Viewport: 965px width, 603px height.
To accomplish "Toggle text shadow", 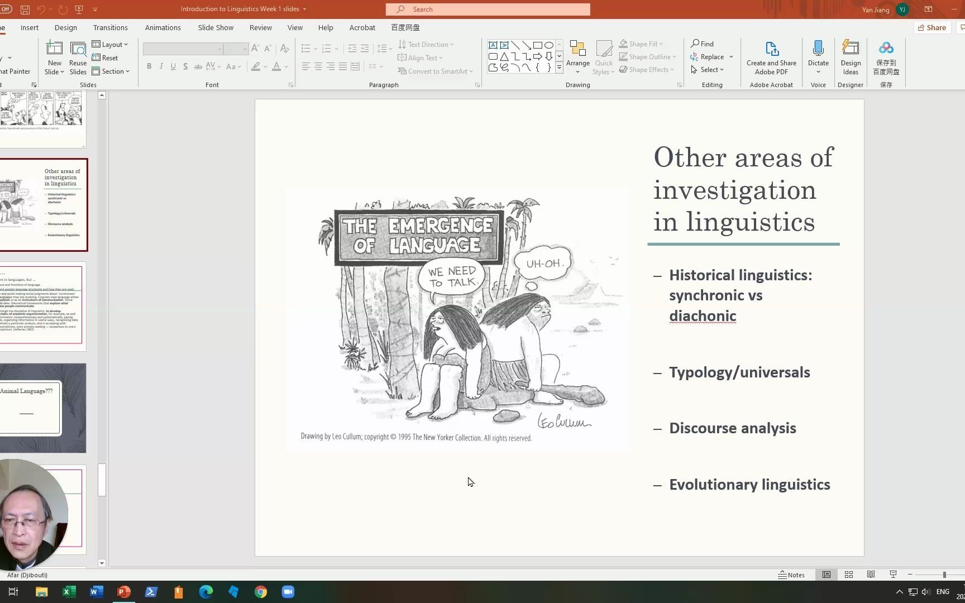I will coord(185,66).
